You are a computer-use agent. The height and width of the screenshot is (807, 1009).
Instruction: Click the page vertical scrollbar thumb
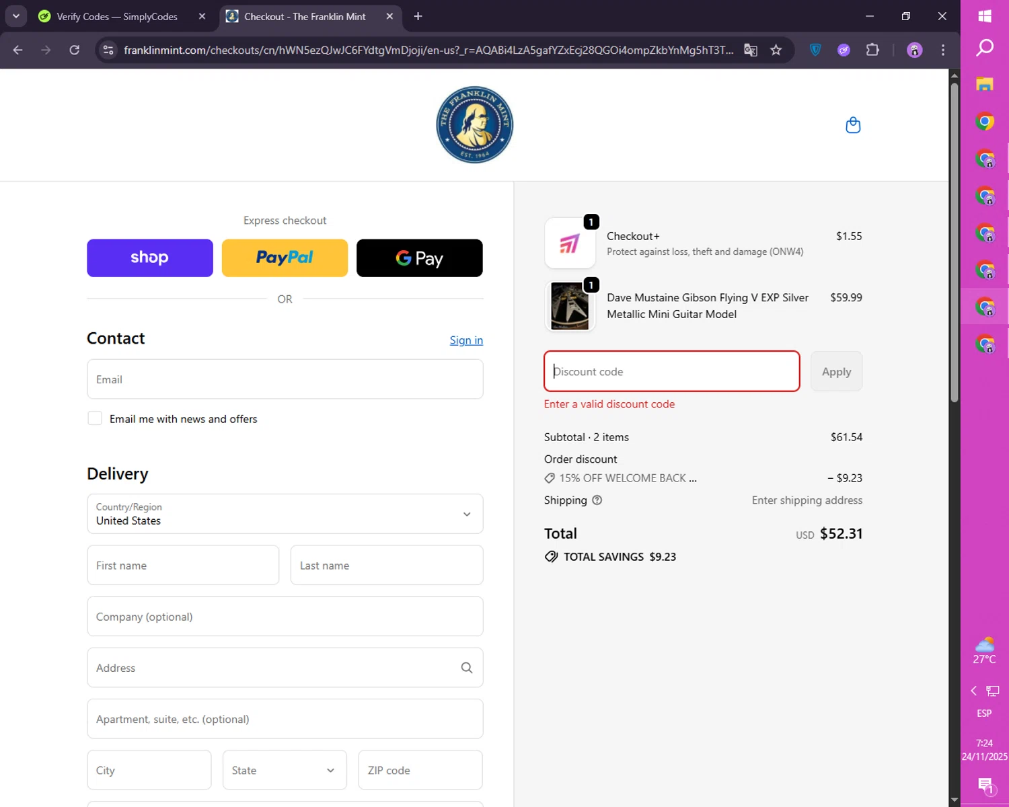tap(955, 241)
